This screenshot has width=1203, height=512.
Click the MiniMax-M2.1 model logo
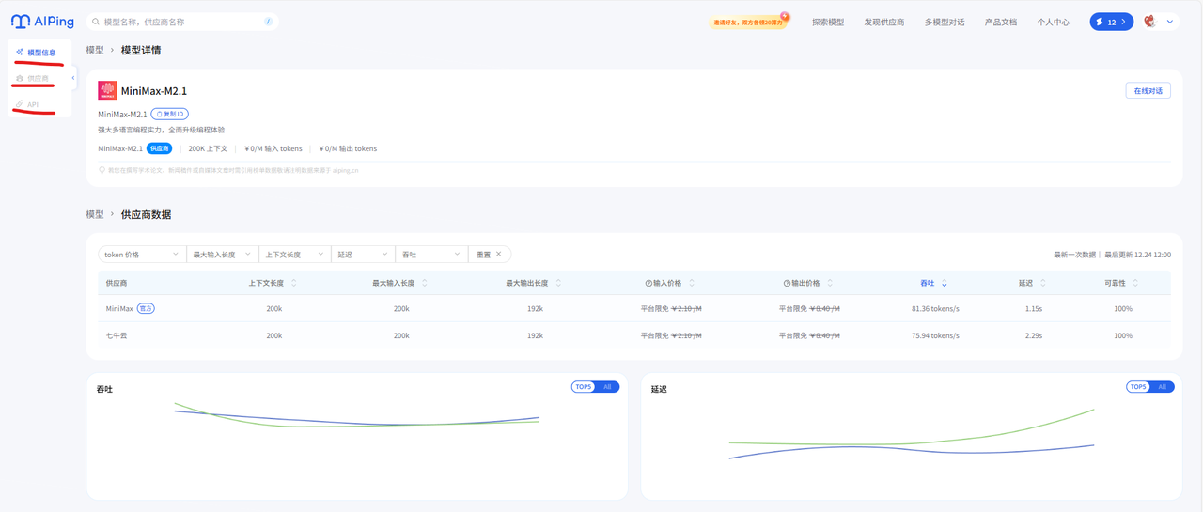tap(107, 90)
